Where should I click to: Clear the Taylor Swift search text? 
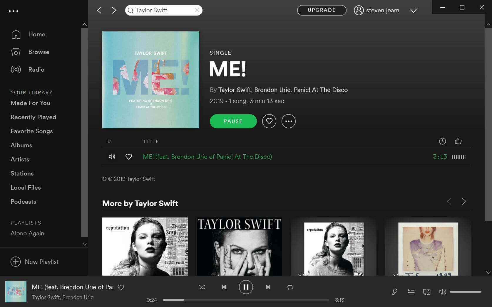point(197,10)
